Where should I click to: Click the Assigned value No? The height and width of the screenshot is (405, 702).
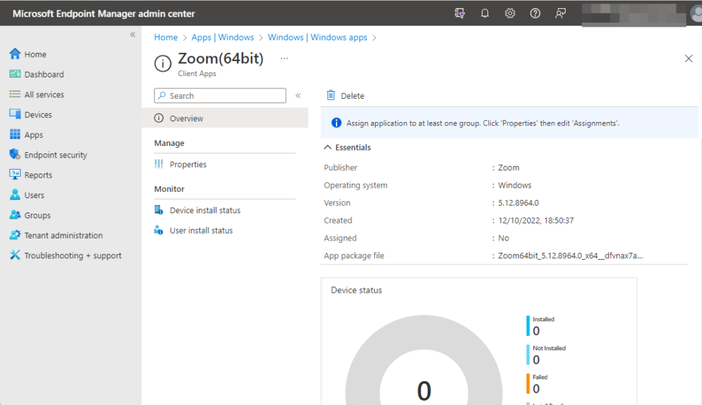(504, 238)
